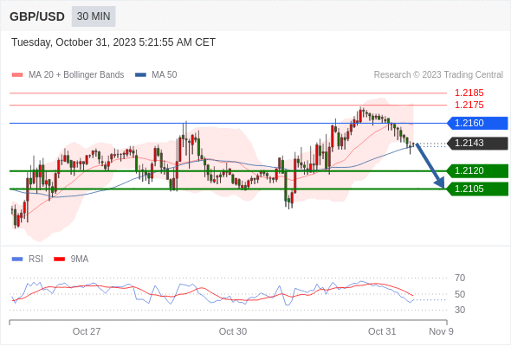511x346 pixels.
Task: Click the red 1.2185 resistance label
Action: pyautogui.click(x=469, y=93)
